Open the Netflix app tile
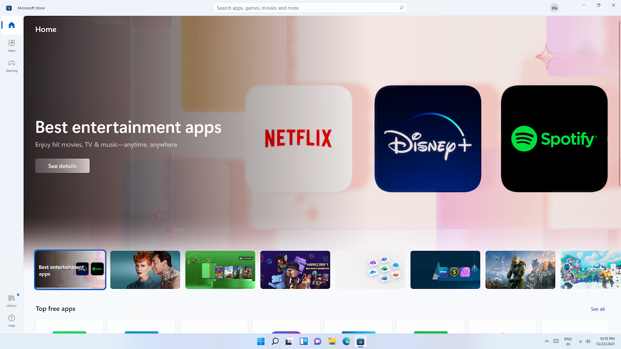The height and width of the screenshot is (349, 621). (x=299, y=138)
